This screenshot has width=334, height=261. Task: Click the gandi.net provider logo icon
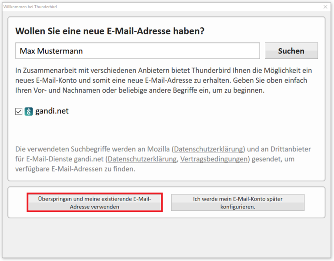click(x=29, y=111)
